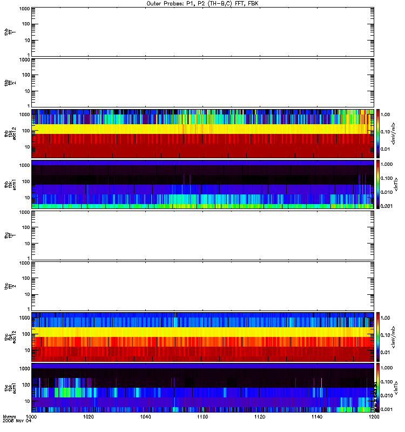Select the 'thb fff 2' panel axis label

10,83
